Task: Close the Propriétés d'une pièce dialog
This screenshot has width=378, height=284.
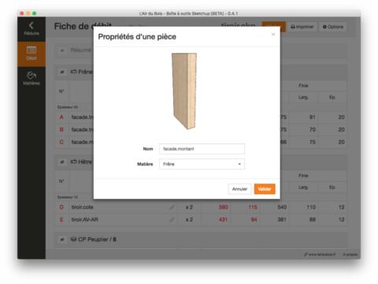Action: [x=273, y=35]
